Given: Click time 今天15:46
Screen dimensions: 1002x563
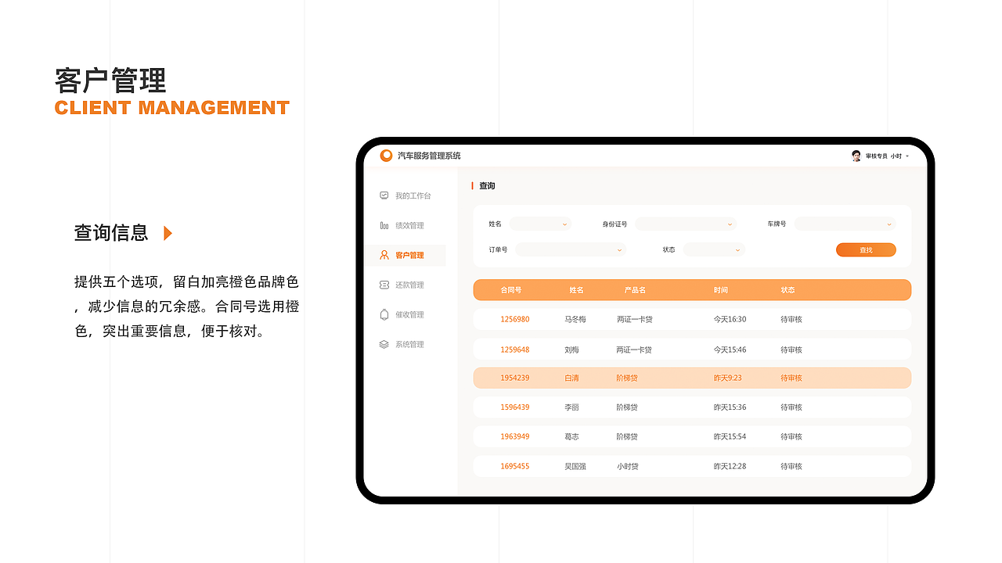Looking at the screenshot, I should [x=730, y=350].
